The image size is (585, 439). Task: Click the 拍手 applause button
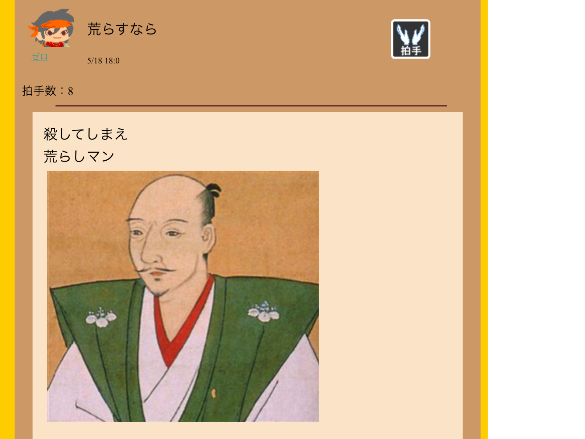[410, 39]
